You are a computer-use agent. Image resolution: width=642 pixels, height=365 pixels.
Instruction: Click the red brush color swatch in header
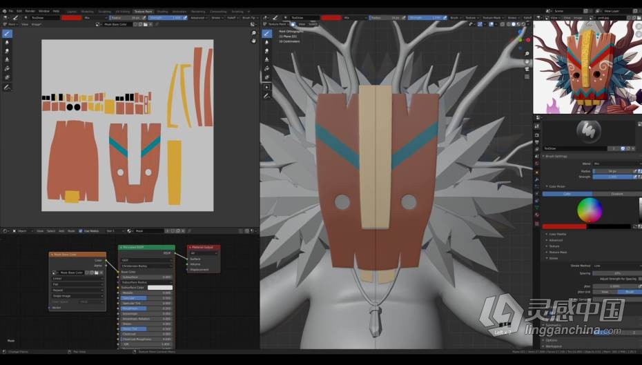[71, 18]
